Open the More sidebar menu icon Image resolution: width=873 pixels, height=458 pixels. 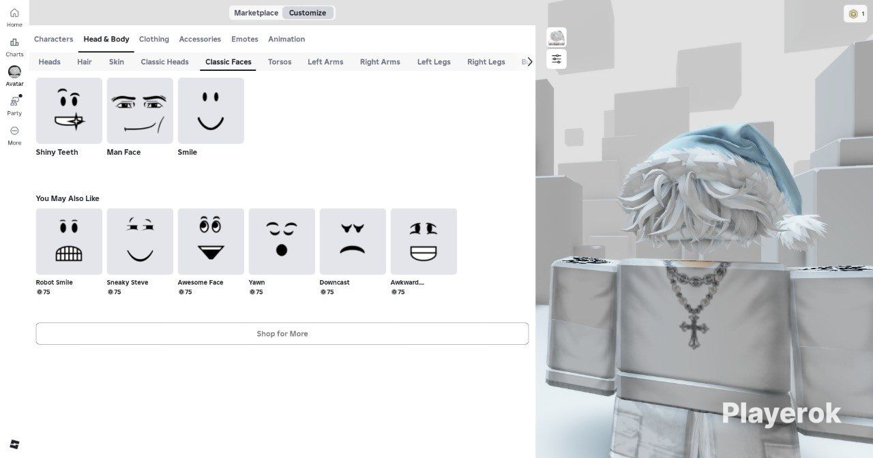point(14,131)
